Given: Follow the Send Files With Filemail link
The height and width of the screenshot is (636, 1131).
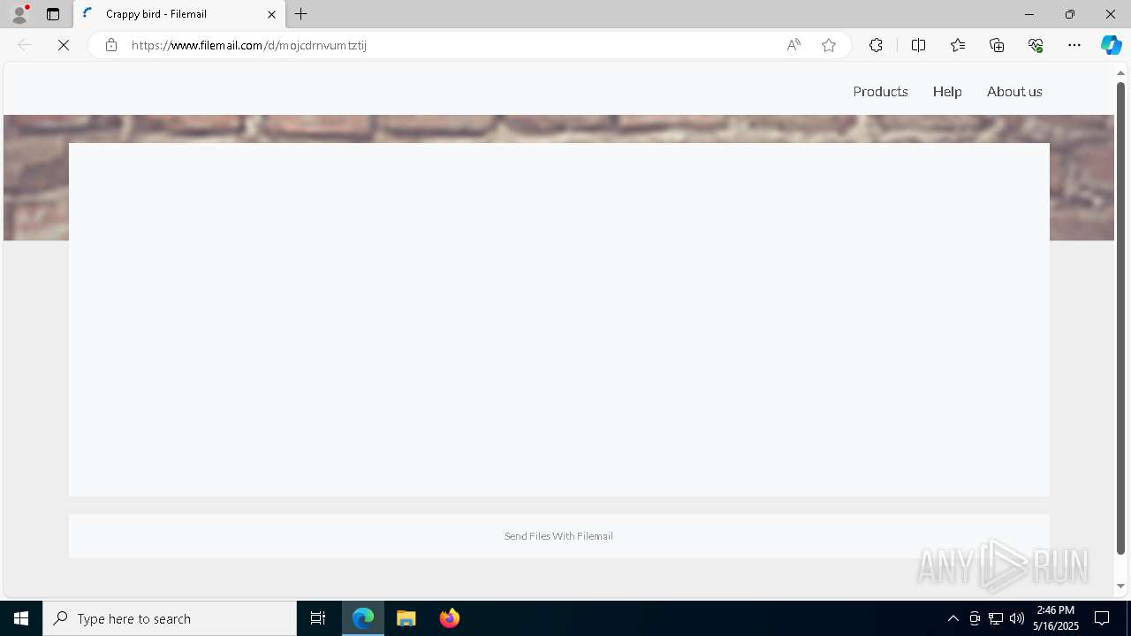Looking at the screenshot, I should (558, 536).
